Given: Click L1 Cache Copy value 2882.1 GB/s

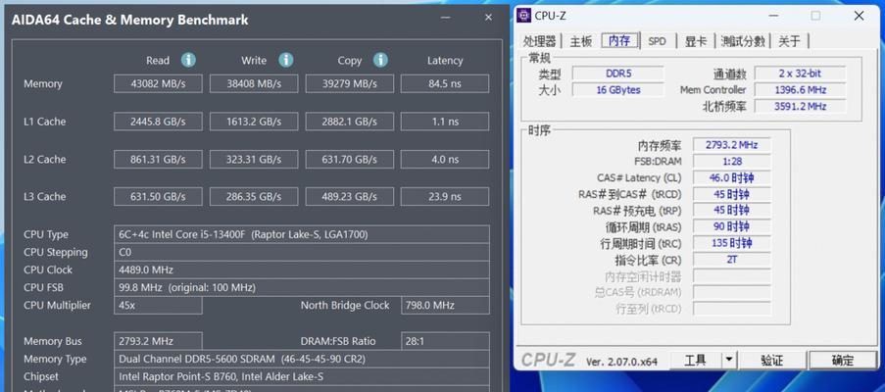Looking at the screenshot, I should click(x=349, y=122).
